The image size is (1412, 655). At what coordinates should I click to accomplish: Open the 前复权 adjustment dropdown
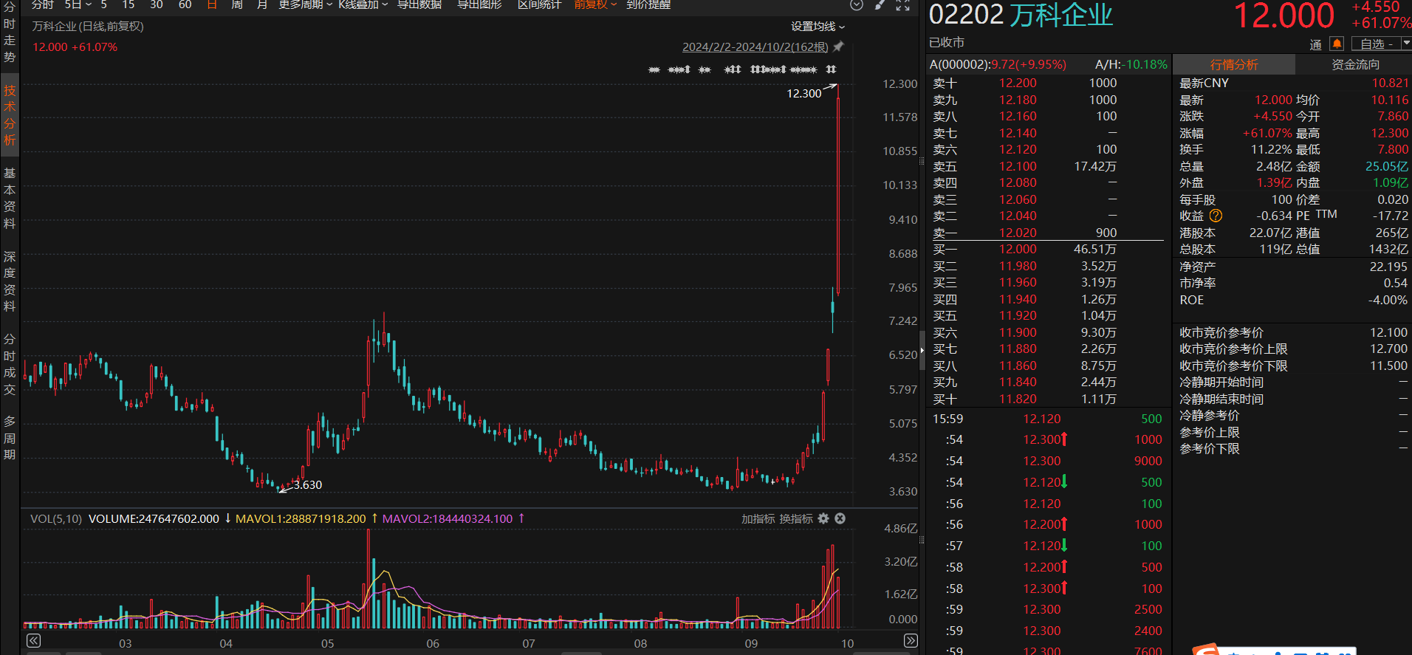(x=595, y=5)
